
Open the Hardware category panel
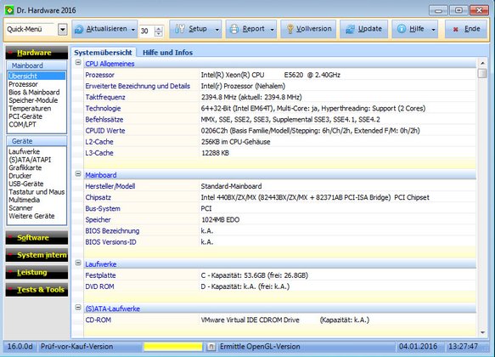tap(37, 53)
